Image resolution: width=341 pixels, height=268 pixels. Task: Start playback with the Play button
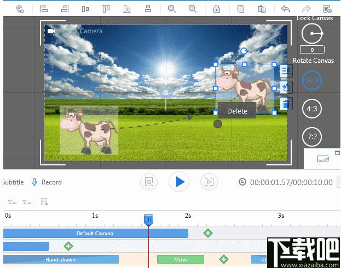[179, 182]
